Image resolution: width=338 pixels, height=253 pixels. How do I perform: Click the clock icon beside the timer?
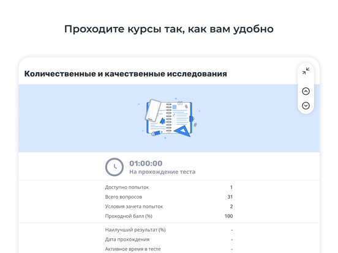(x=115, y=167)
